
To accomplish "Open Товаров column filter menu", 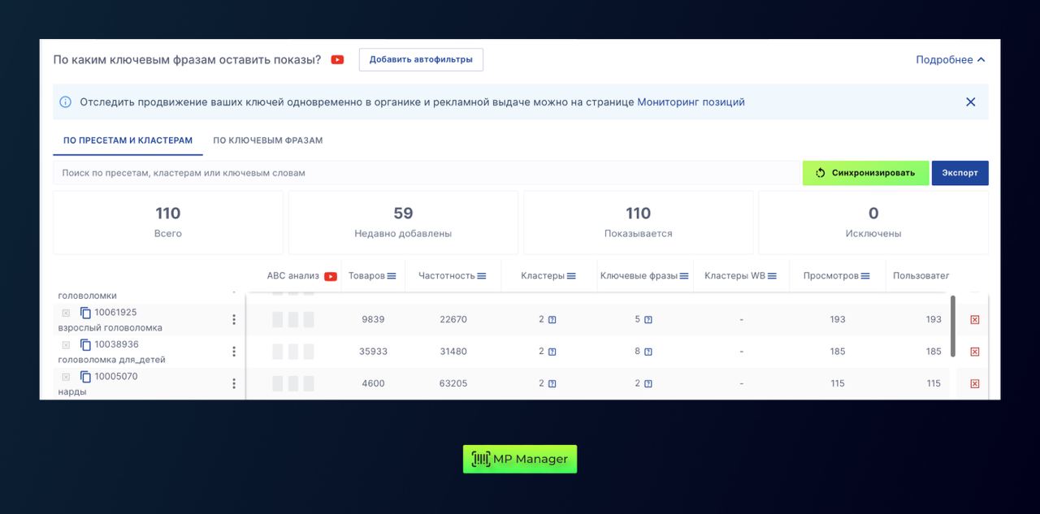I will point(392,276).
